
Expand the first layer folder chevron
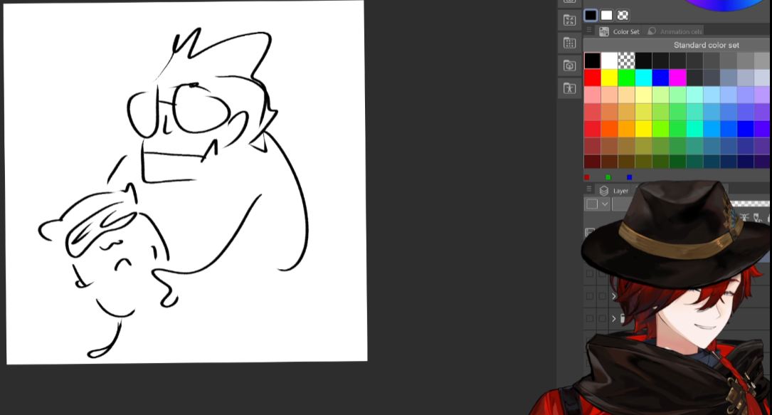613,296
